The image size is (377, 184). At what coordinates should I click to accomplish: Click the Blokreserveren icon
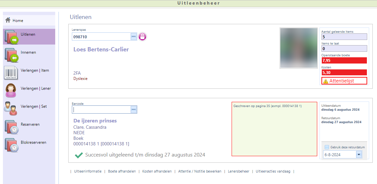11,145
